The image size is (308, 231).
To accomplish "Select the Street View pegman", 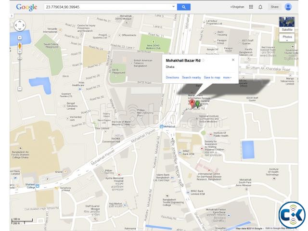I will (x=20, y=46).
